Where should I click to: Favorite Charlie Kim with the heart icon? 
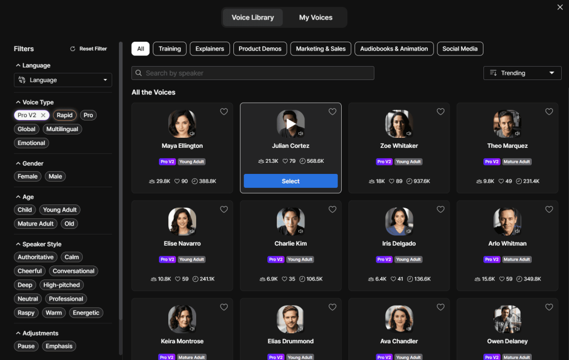(332, 209)
